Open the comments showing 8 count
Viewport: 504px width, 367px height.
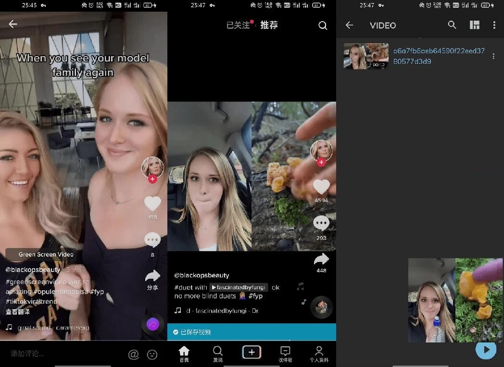click(152, 240)
